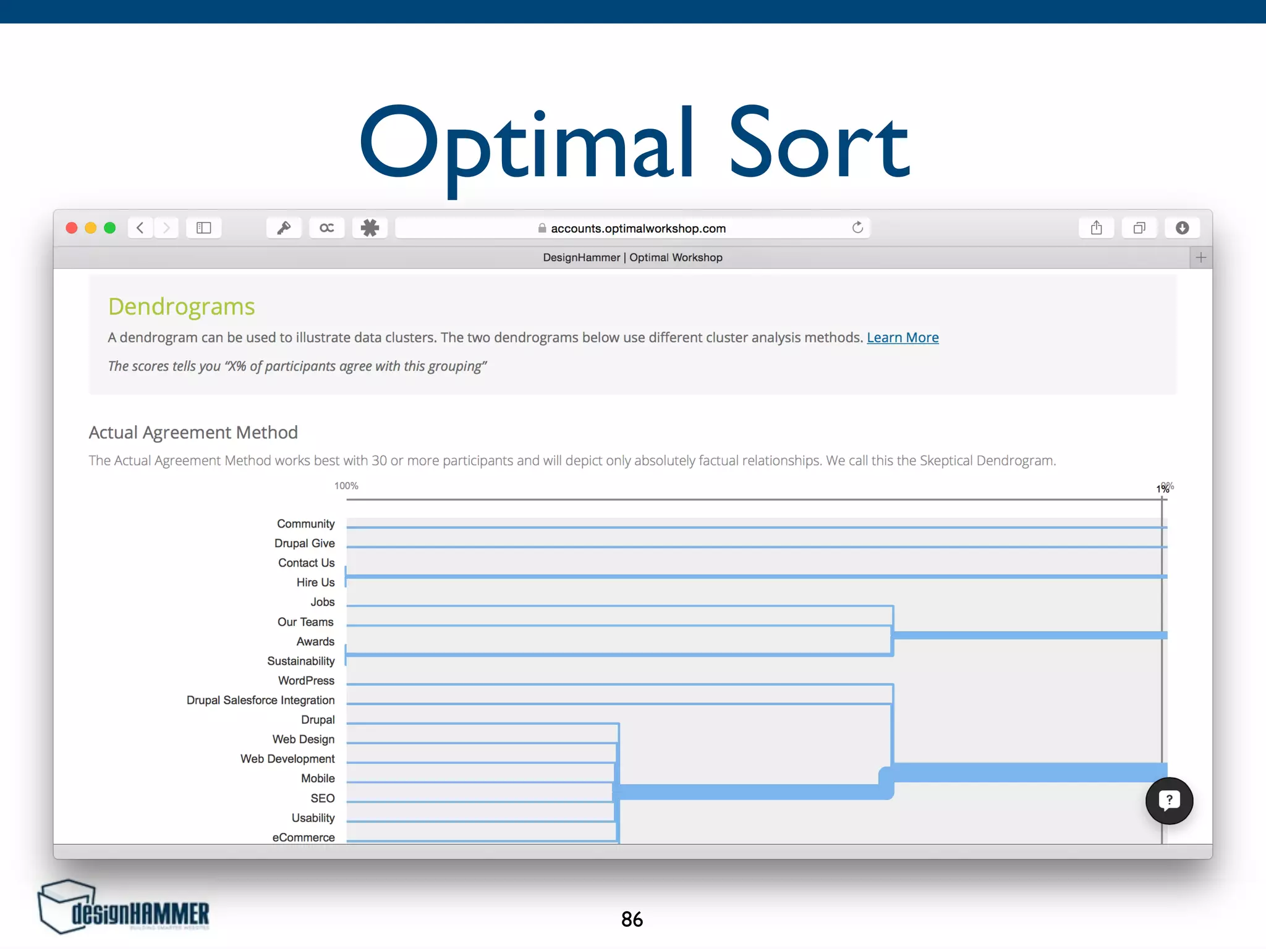This screenshot has height=949, width=1266.
Task: Click the puzzle-piece extension icon
Action: click(370, 228)
